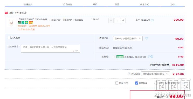Open the 店铺优惠 coupon dropdown
The width and height of the screenshot is (193, 99).
pos(128,38)
